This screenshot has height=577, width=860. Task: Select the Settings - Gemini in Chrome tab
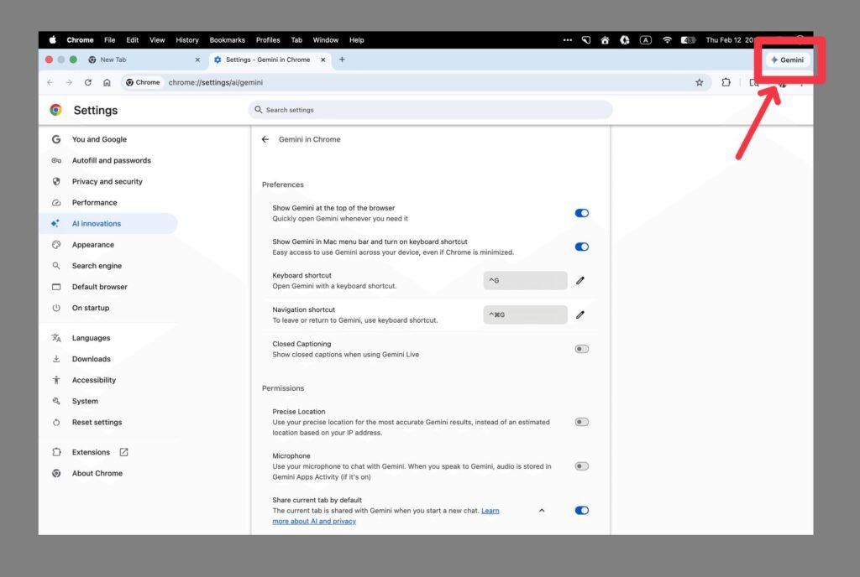(269, 60)
